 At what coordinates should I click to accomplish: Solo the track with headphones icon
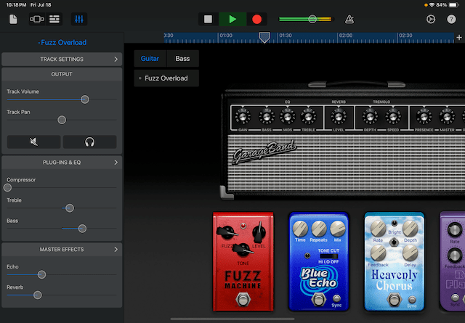pyautogui.click(x=89, y=142)
